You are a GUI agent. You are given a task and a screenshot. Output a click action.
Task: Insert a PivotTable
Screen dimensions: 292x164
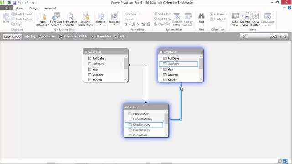[x=115, y=19]
